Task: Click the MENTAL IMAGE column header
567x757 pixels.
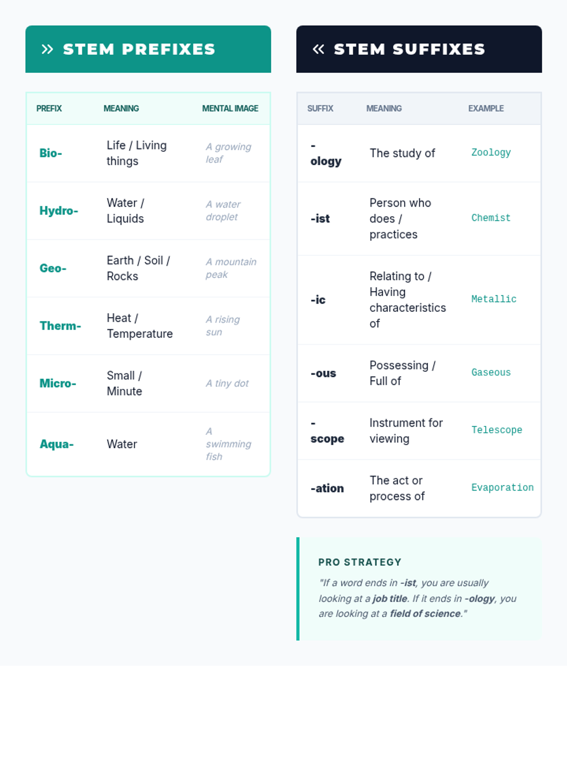Action: (230, 108)
